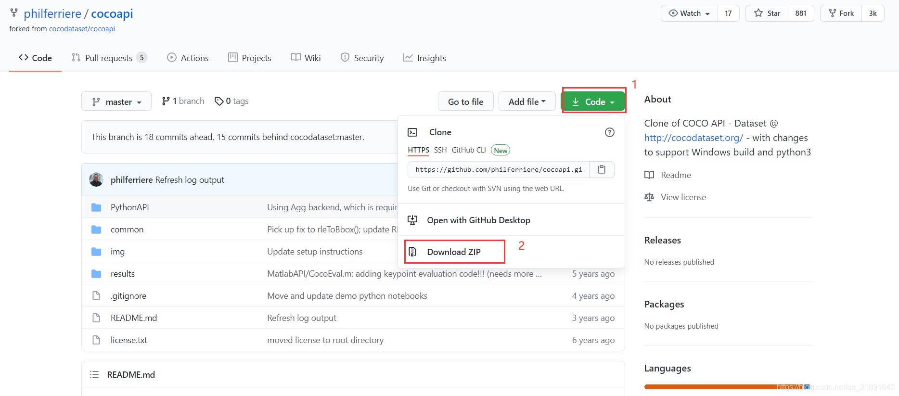Click the Go to file button

[x=466, y=102]
